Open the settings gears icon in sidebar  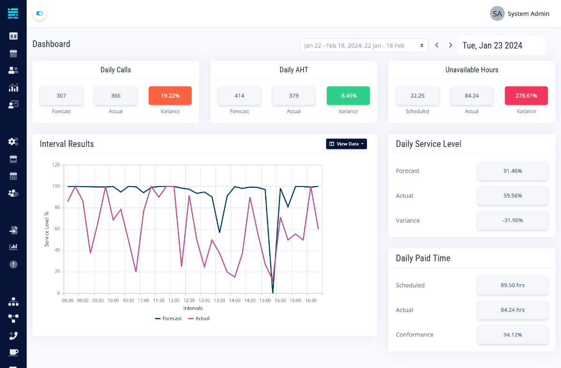click(x=13, y=141)
